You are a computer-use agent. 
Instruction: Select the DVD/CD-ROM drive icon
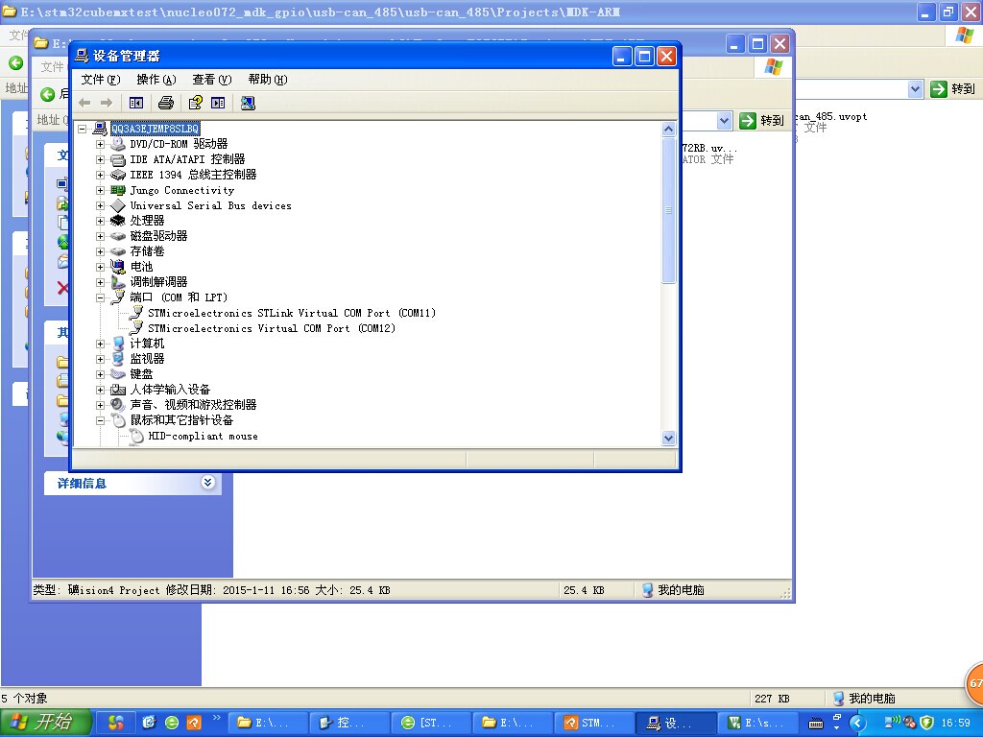pos(118,144)
